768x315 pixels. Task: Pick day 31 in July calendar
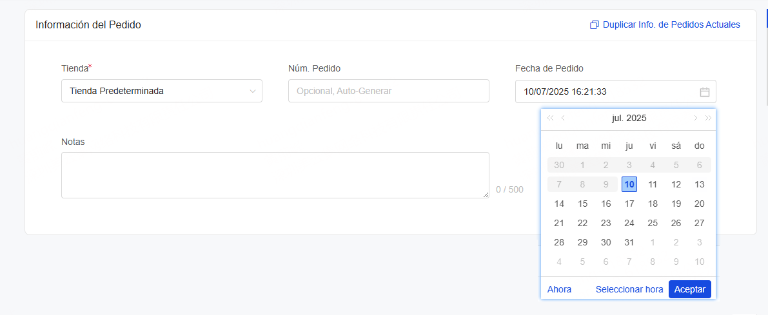click(629, 242)
